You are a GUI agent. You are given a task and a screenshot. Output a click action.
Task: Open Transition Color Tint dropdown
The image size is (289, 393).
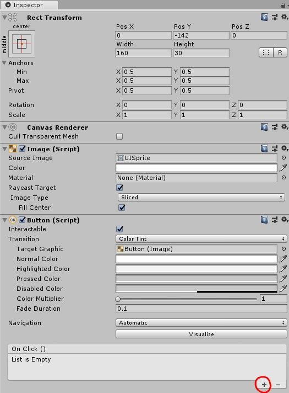click(201, 239)
